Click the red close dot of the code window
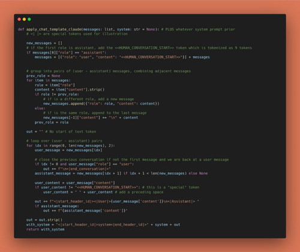Image resolution: width=300 pixels, height=252 pixels. (x=19, y=19)
